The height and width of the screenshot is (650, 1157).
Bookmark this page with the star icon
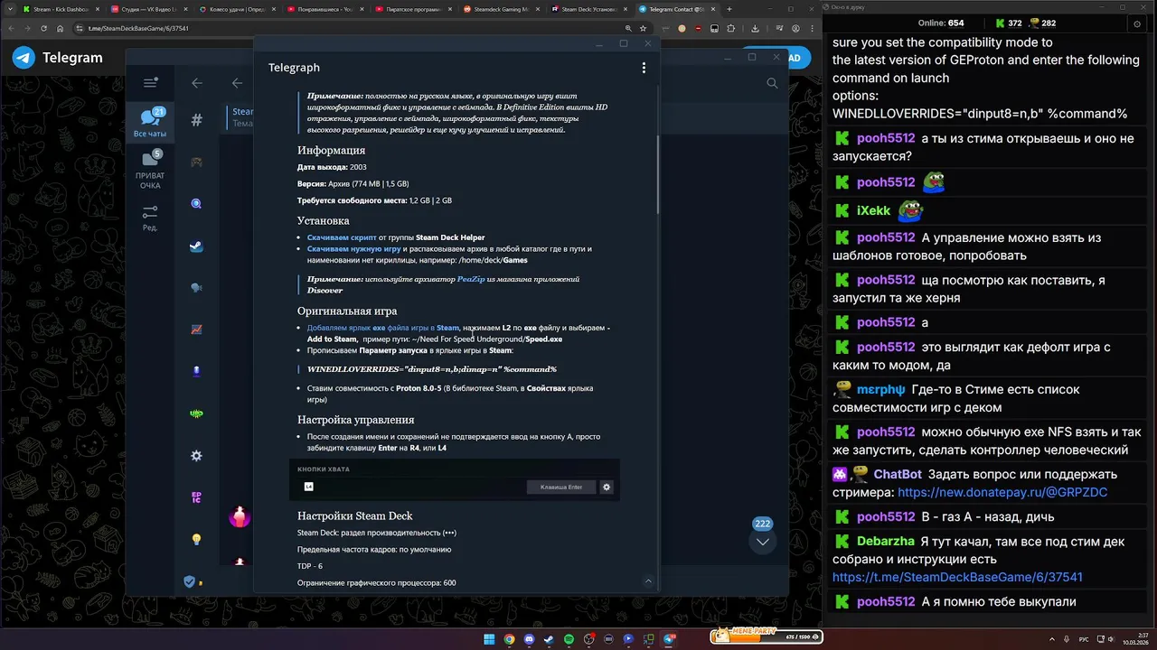coord(643,29)
